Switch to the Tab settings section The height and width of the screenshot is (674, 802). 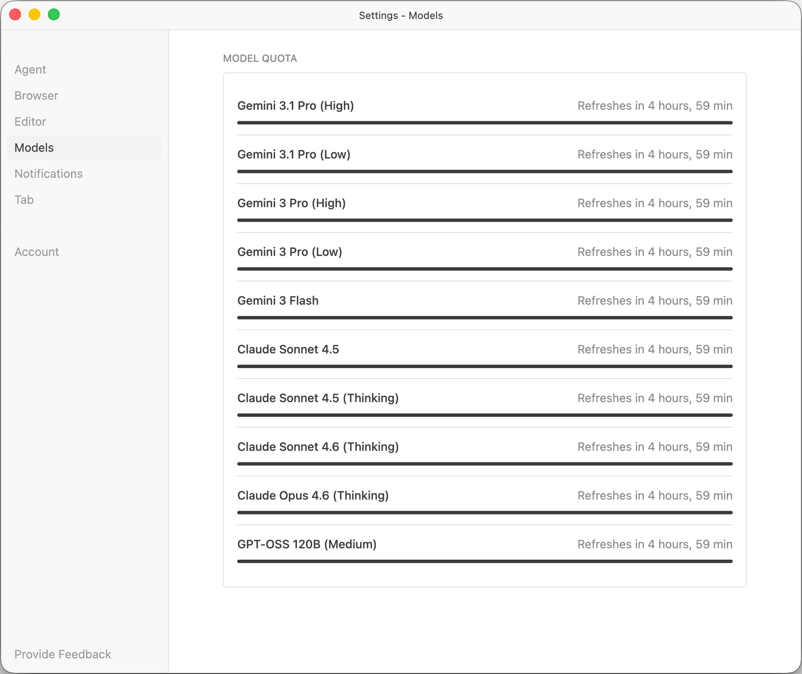[x=24, y=200]
